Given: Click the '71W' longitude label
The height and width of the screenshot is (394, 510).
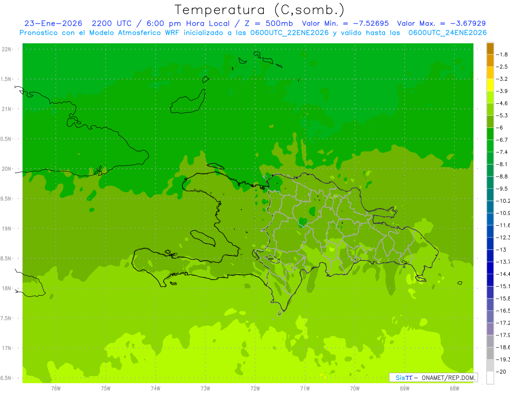Looking at the screenshot, I should (x=305, y=388).
